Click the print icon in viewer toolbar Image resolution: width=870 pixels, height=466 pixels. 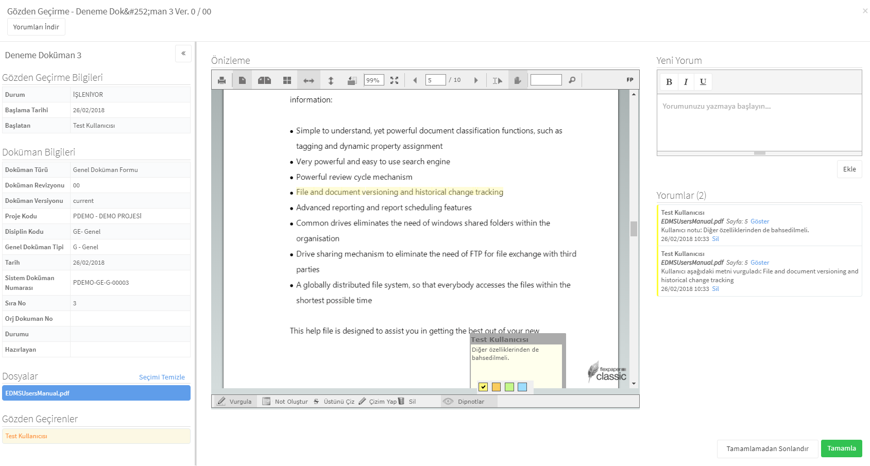pos(221,80)
